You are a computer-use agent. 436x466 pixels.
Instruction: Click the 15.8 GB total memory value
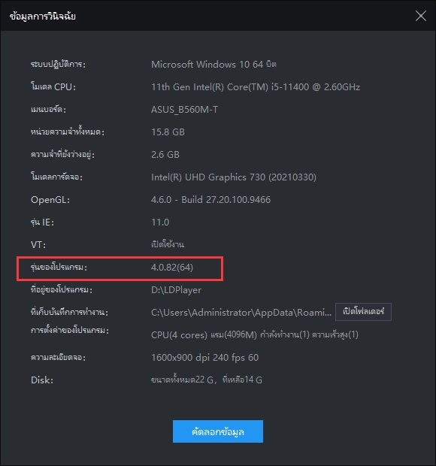(x=168, y=132)
